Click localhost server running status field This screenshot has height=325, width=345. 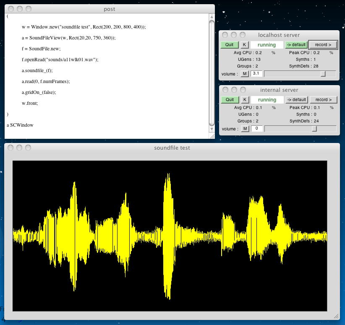pos(267,45)
